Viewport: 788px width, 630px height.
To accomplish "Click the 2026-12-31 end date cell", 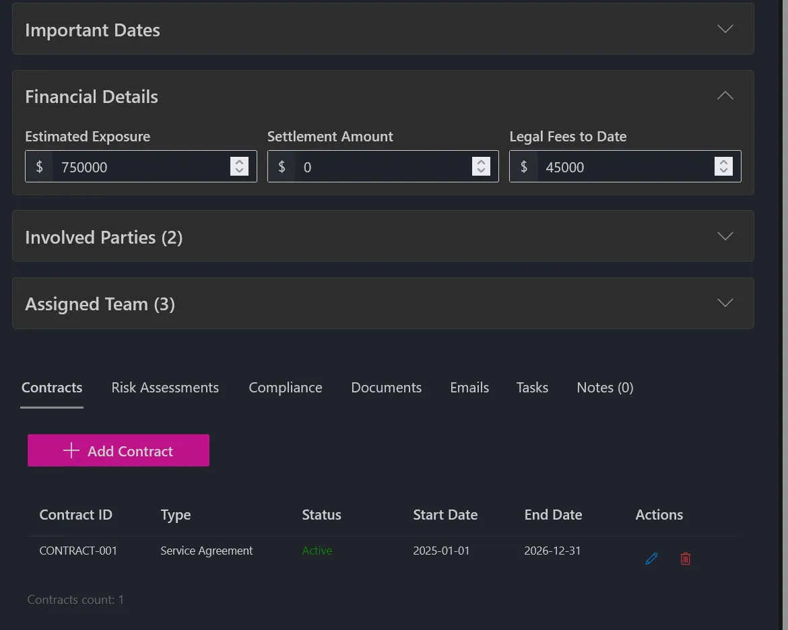I will (x=552, y=551).
